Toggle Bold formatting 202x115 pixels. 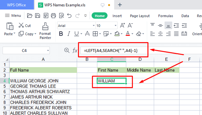[x=61, y=34]
